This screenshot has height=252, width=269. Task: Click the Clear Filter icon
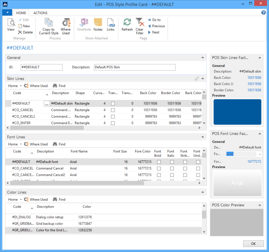pyautogui.click(x=140, y=23)
